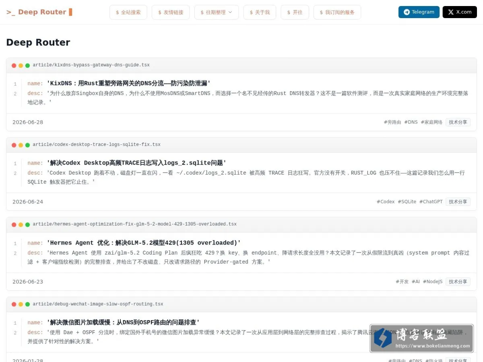
Task: Click the red dot on wechat article card header
Action: (14, 304)
